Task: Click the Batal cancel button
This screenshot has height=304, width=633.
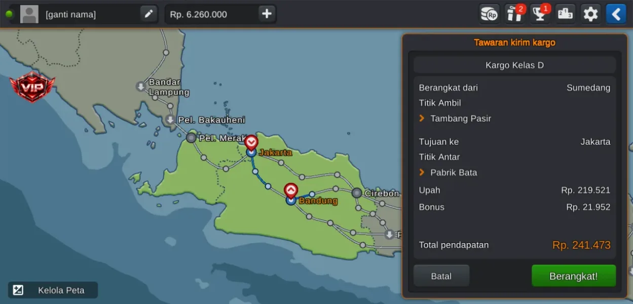Action: [441, 276]
